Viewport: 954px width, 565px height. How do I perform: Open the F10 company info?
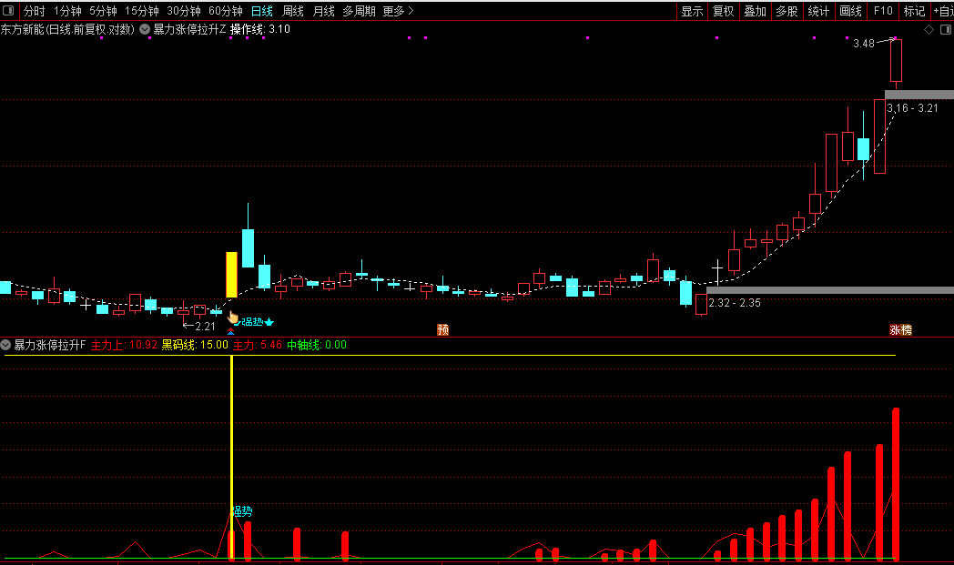(x=883, y=11)
